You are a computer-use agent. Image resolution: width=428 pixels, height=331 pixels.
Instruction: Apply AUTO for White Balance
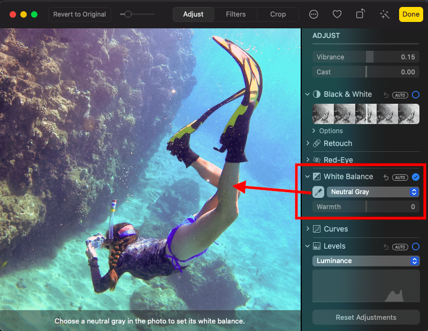400,178
